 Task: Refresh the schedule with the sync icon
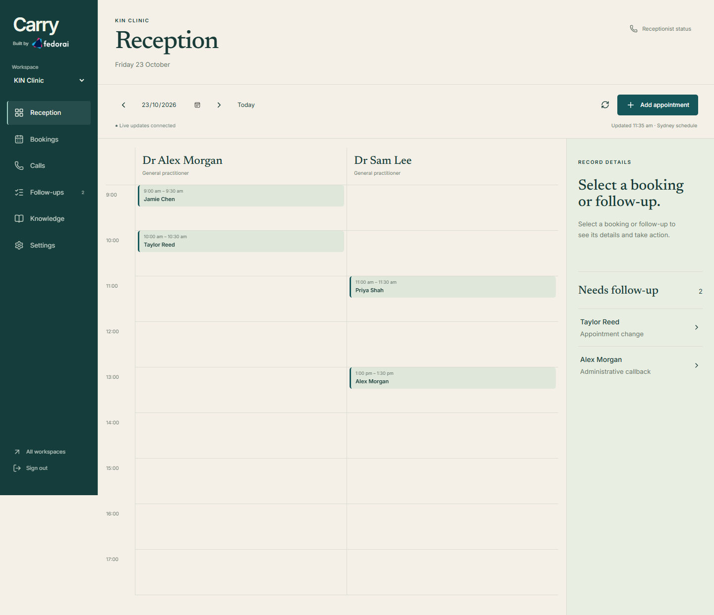[x=605, y=105]
